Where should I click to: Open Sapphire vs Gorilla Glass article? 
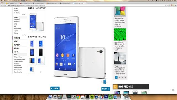tap(120, 70)
